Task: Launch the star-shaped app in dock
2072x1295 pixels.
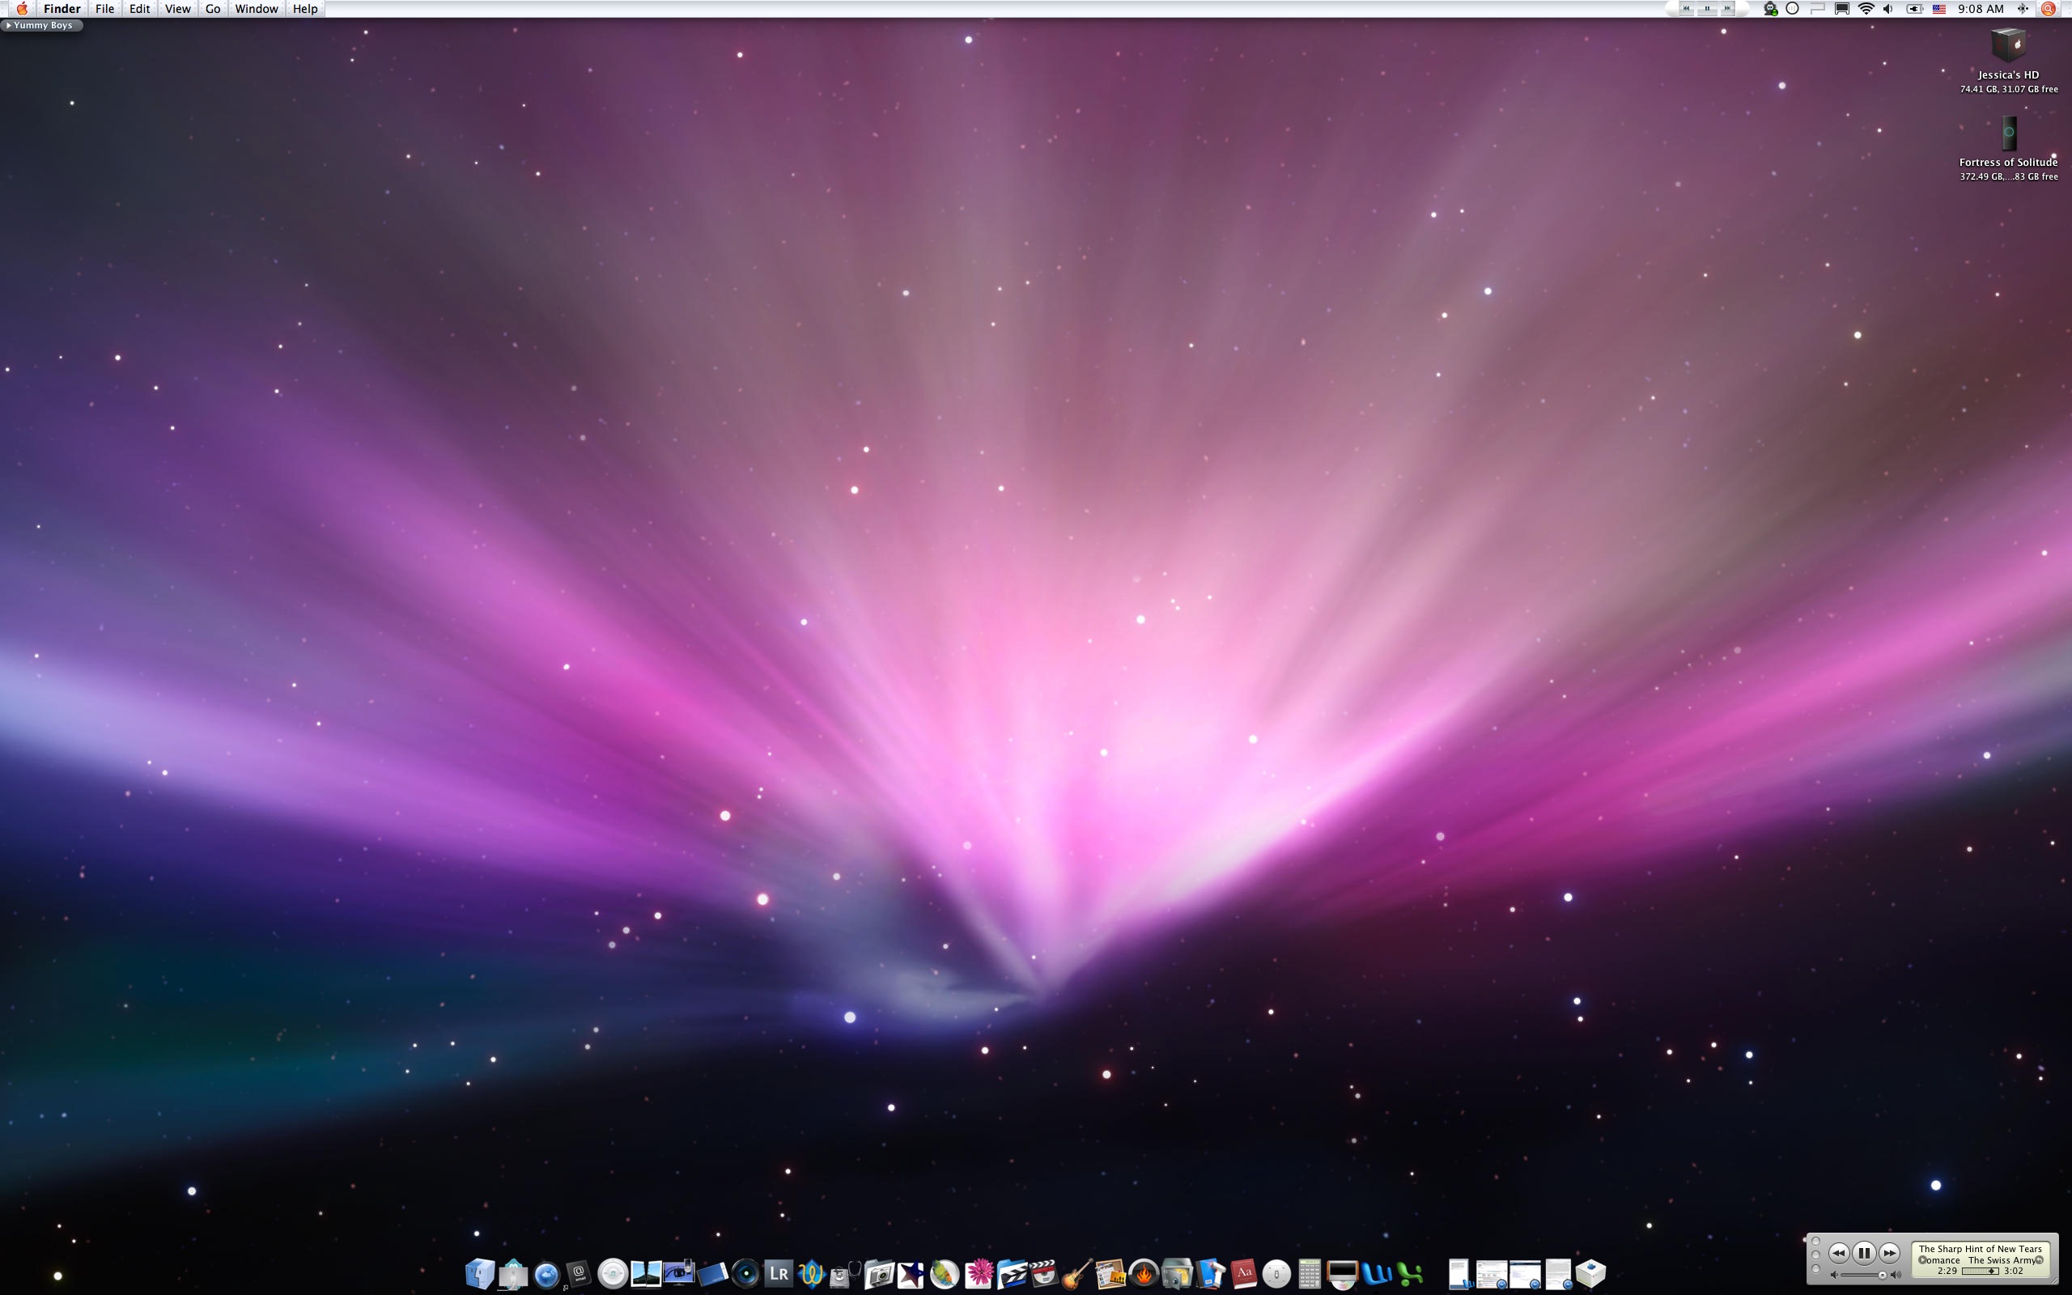Action: click(x=911, y=1275)
